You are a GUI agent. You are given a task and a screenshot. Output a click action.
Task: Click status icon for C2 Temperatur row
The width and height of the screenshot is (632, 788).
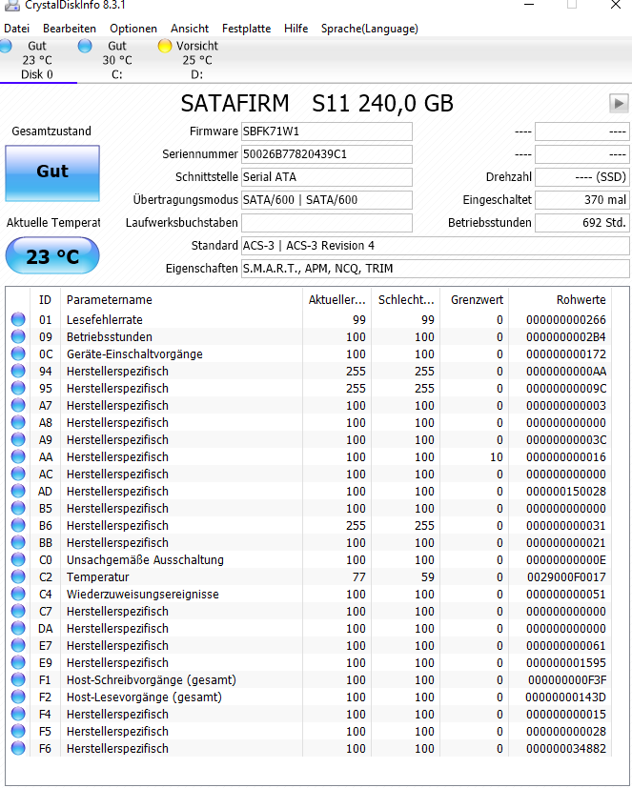click(18, 576)
